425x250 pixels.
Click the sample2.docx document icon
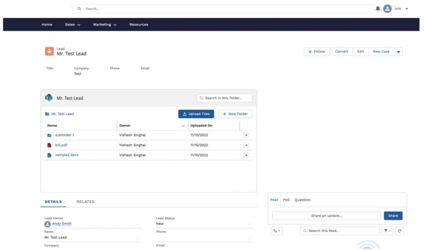(x=49, y=155)
